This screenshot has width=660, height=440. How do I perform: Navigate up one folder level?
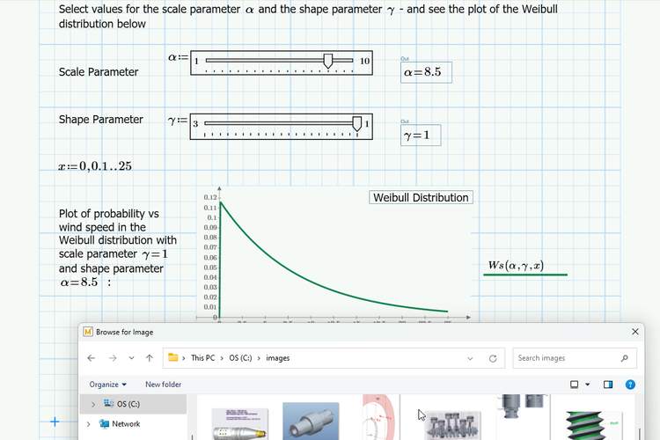pyautogui.click(x=150, y=358)
